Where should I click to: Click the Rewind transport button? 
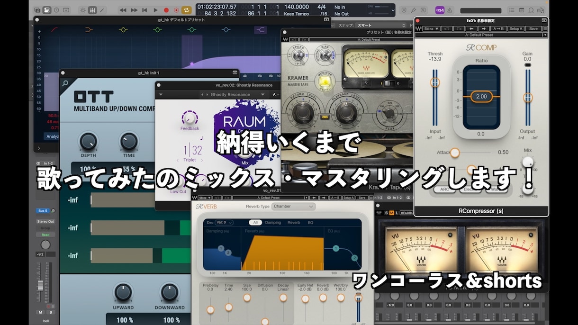tap(123, 10)
